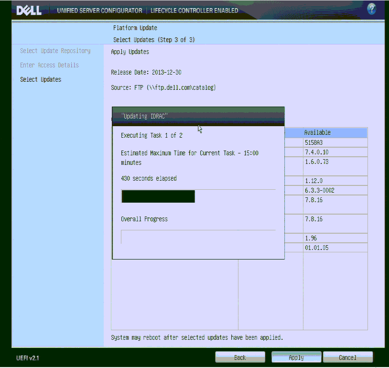The width and height of the screenshot is (389, 368).
Task: Go to Select Update Repository step
Action: click(55, 51)
